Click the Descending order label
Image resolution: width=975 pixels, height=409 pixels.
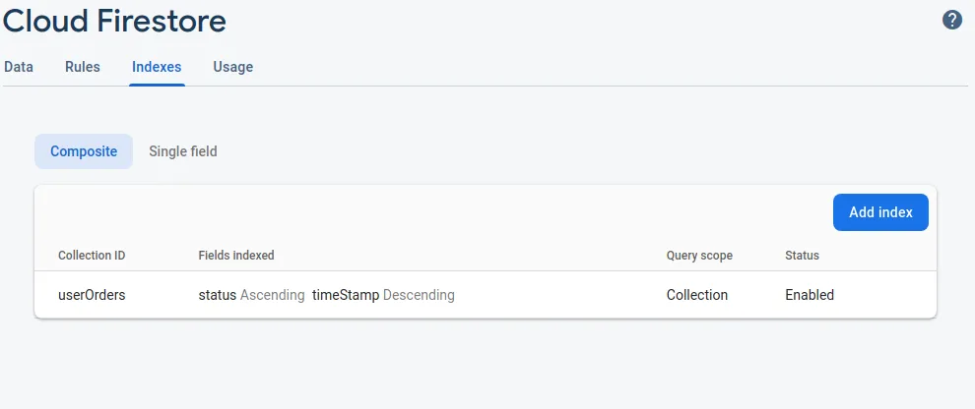[419, 295]
